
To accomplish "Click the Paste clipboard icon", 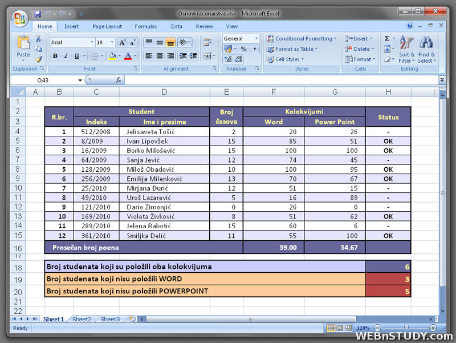I will (23, 43).
